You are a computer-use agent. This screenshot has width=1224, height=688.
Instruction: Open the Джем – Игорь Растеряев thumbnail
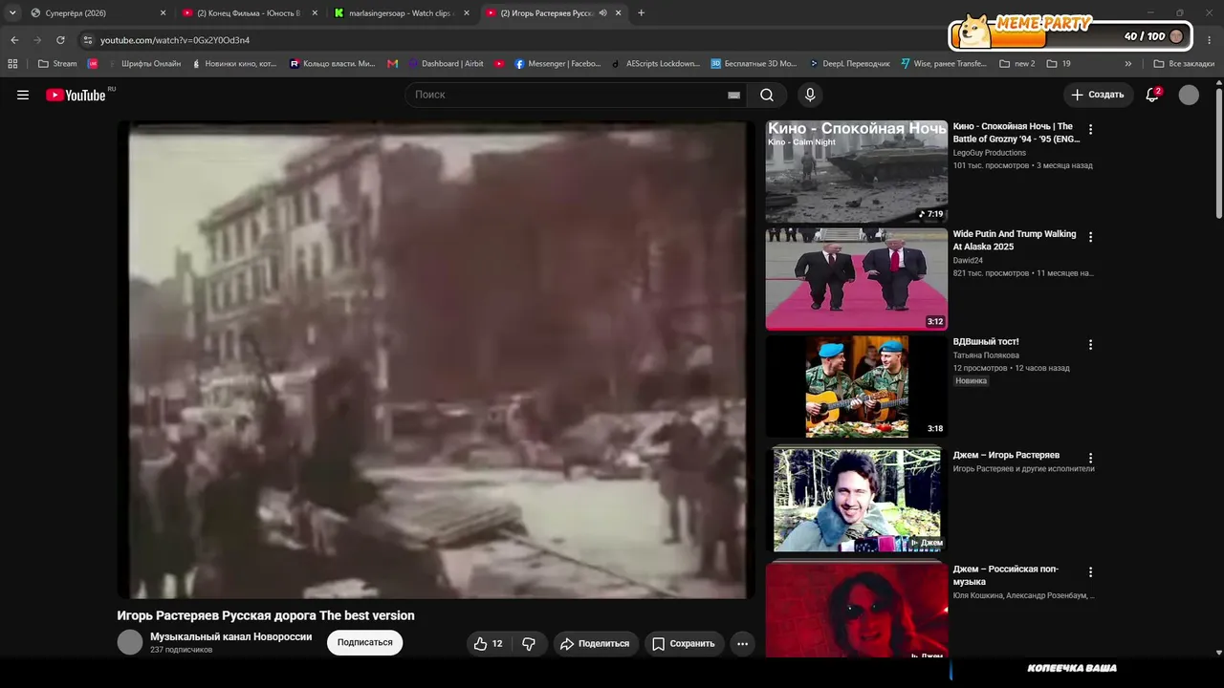[857, 500]
